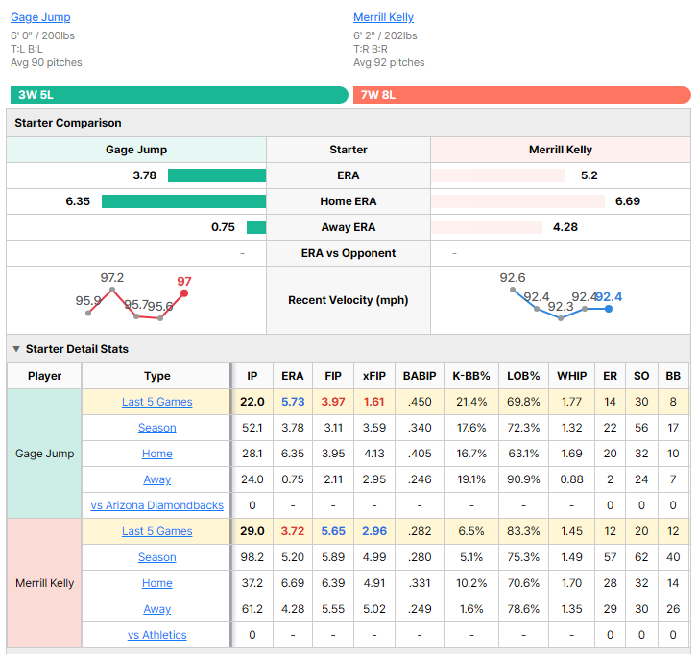Click the blue 5.65 FIP value

pos(333,531)
